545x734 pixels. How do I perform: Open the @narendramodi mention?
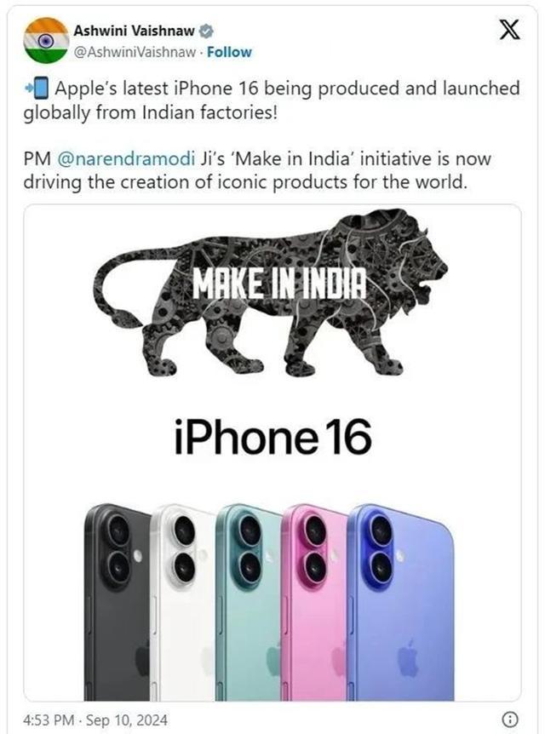[125, 158]
